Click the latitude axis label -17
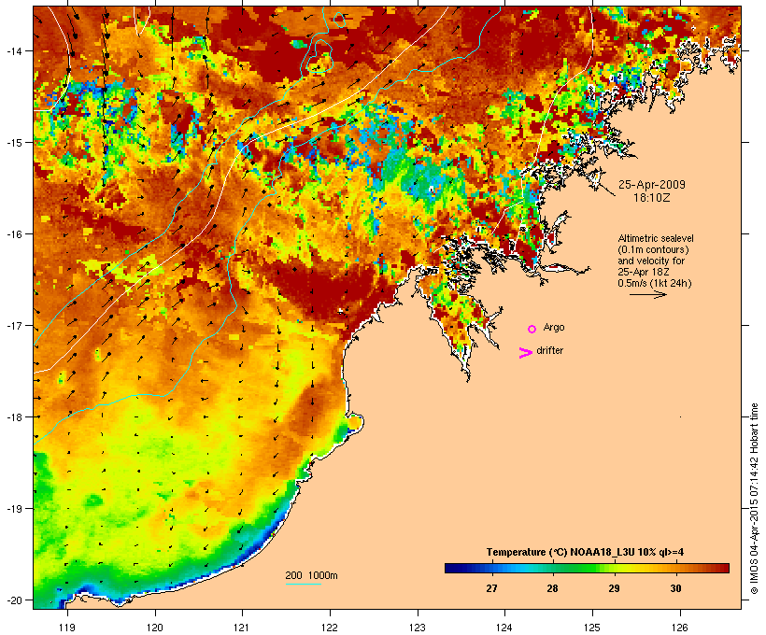The image size is (766, 635). [x=14, y=325]
